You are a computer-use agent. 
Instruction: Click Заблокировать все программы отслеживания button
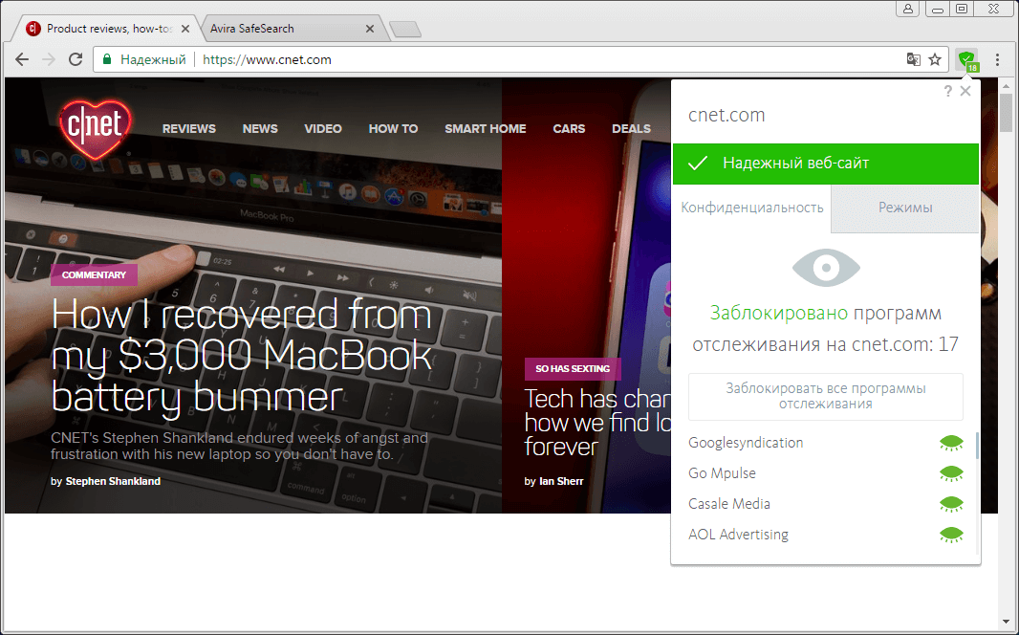825,397
